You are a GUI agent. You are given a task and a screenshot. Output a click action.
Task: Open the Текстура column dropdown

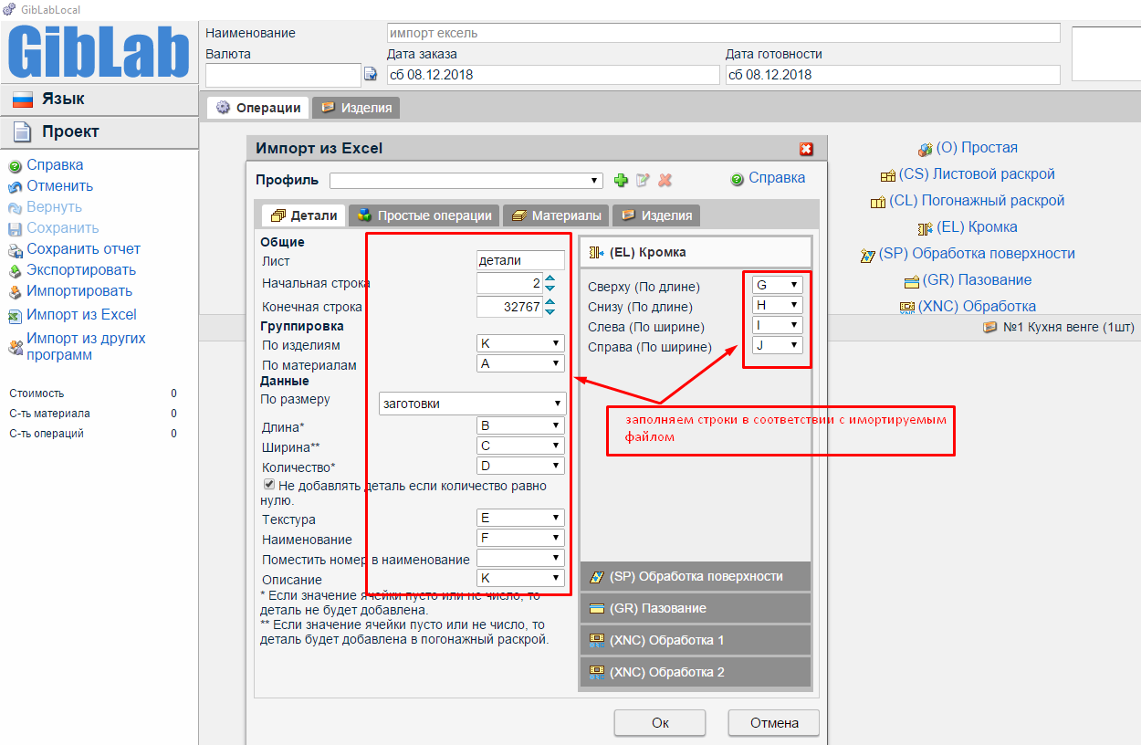[520, 518]
